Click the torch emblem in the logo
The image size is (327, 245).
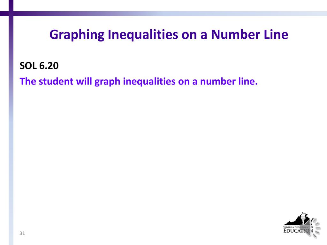(x=303, y=218)
